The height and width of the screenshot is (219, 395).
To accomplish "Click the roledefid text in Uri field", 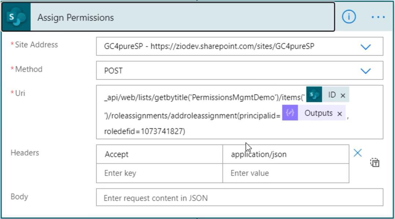I will [x=145, y=131].
